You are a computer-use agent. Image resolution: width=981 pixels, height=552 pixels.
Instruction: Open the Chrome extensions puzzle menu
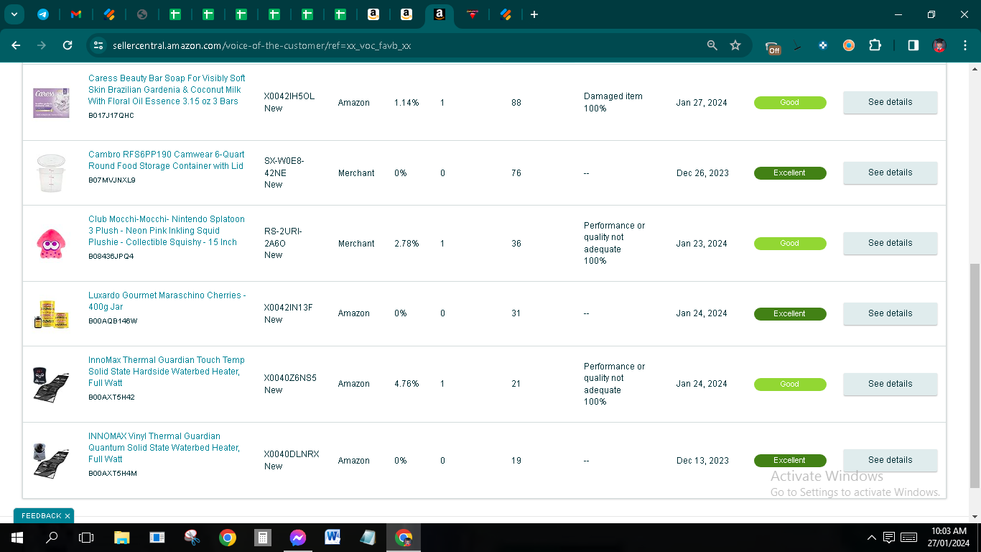click(875, 45)
